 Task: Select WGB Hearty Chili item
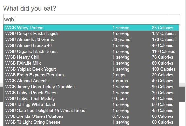pos(91,57)
